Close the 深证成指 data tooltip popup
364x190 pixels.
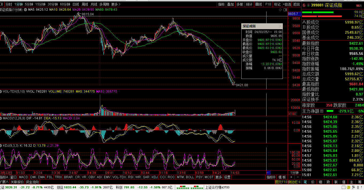click(x=280, y=26)
